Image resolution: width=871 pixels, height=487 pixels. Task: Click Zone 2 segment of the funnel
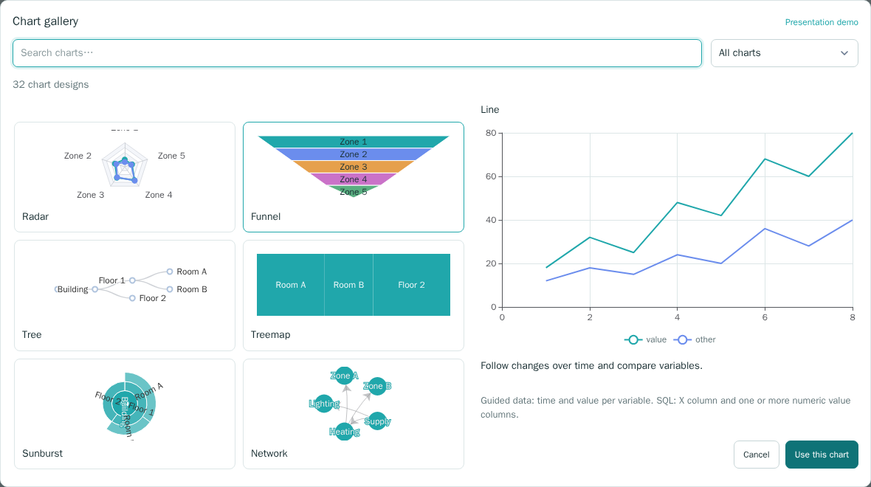[354, 154]
